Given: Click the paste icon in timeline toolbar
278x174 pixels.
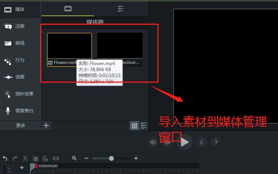Looking at the screenshot, I should [45, 158].
